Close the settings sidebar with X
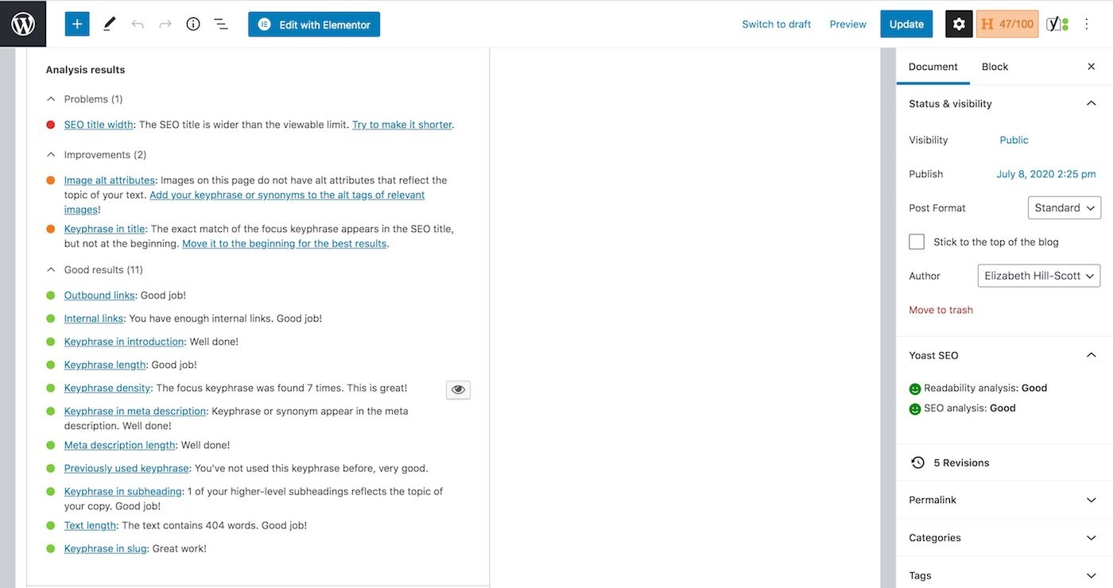 (x=1092, y=67)
